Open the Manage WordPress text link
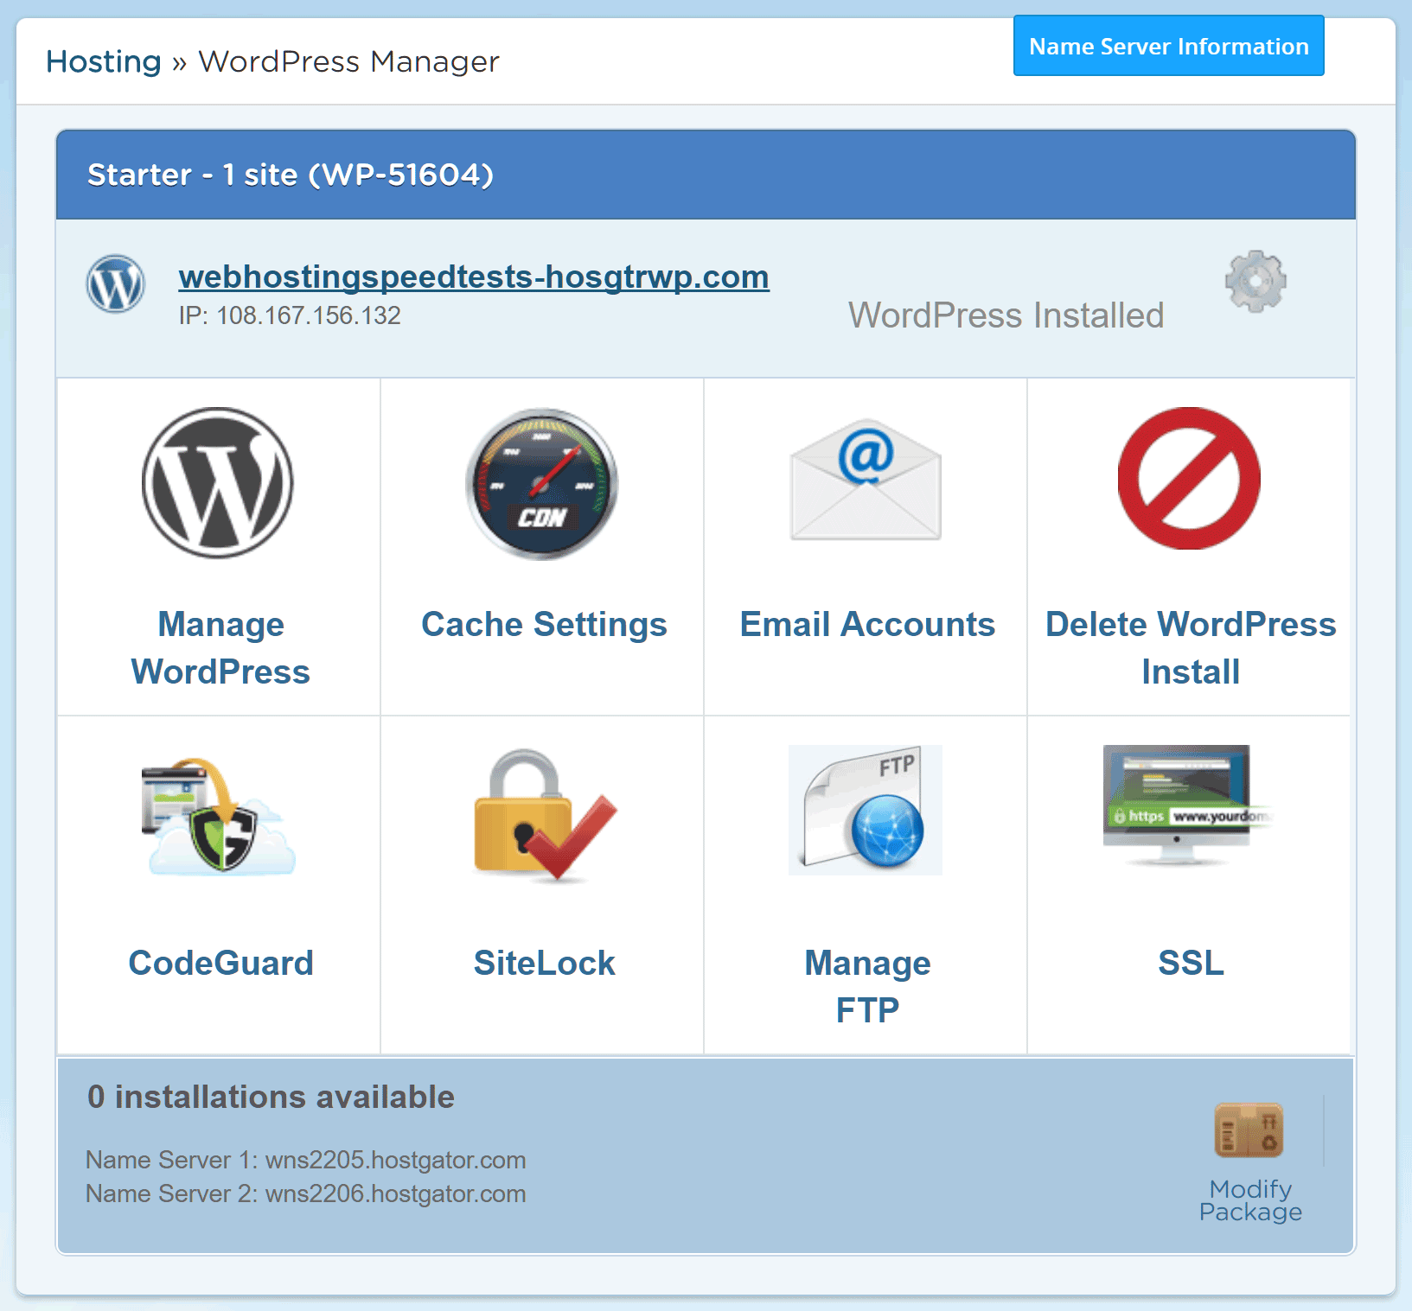The height and width of the screenshot is (1311, 1412). [220, 647]
